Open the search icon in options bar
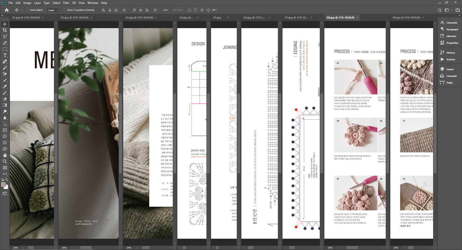The height and width of the screenshot is (250, 462). pyautogui.click(x=440, y=10)
